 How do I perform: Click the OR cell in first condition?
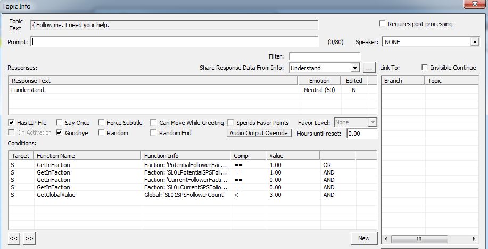coord(337,165)
